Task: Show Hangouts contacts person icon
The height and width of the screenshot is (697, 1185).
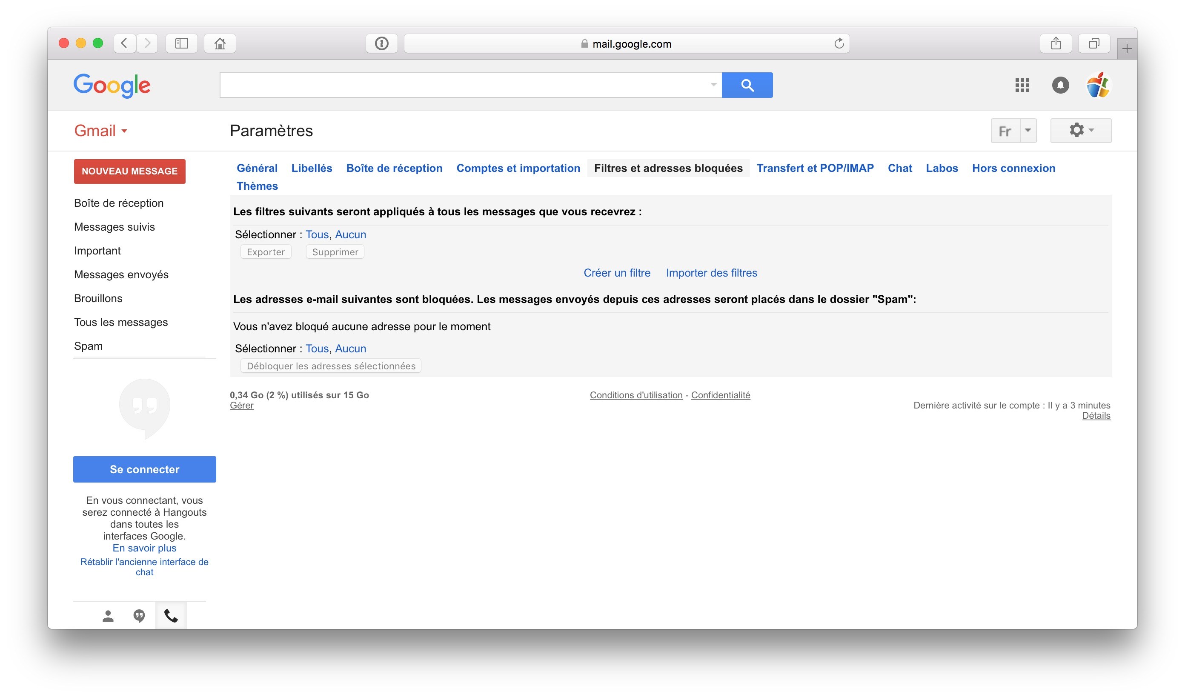Action: coord(108,616)
